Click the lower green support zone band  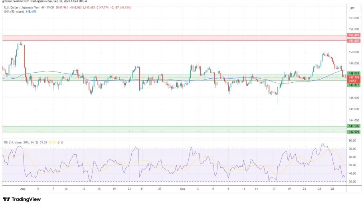(172, 129)
